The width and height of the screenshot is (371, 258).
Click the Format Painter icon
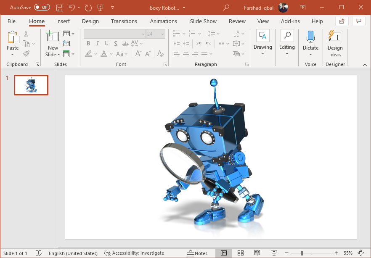pyautogui.click(x=26, y=54)
